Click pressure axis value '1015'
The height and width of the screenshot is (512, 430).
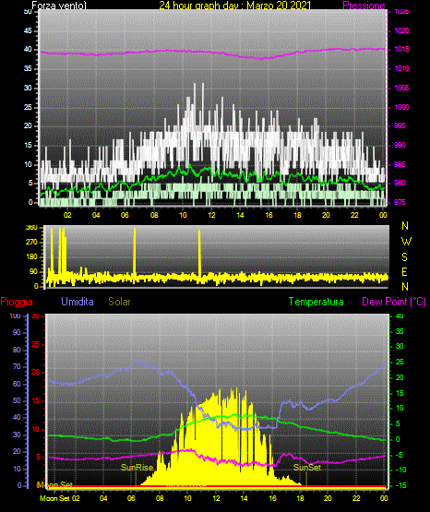(x=401, y=49)
